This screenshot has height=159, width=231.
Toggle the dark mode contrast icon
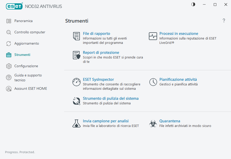click(193, 4)
